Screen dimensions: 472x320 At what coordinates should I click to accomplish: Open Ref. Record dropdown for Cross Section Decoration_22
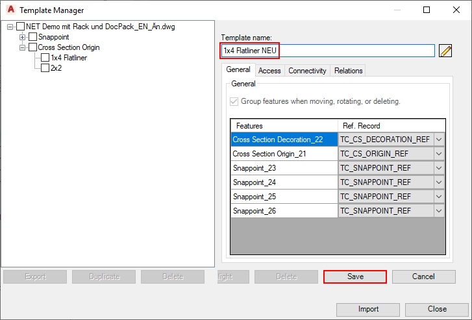pyautogui.click(x=439, y=139)
